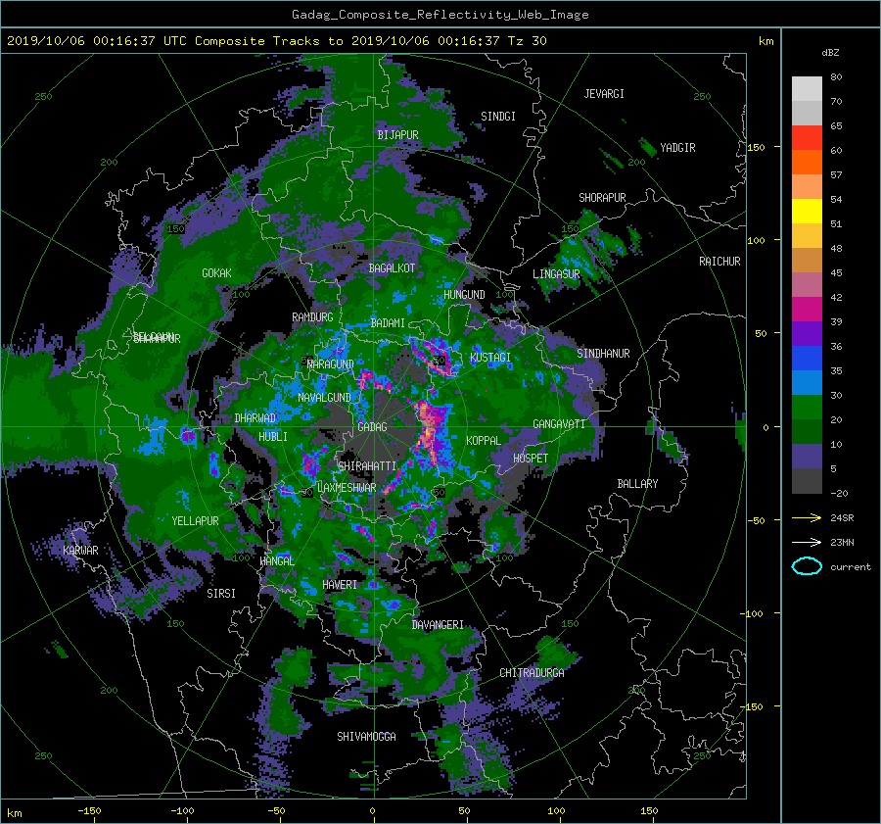Click the GANGAVATI city label
The image size is (881, 824).
point(559,424)
